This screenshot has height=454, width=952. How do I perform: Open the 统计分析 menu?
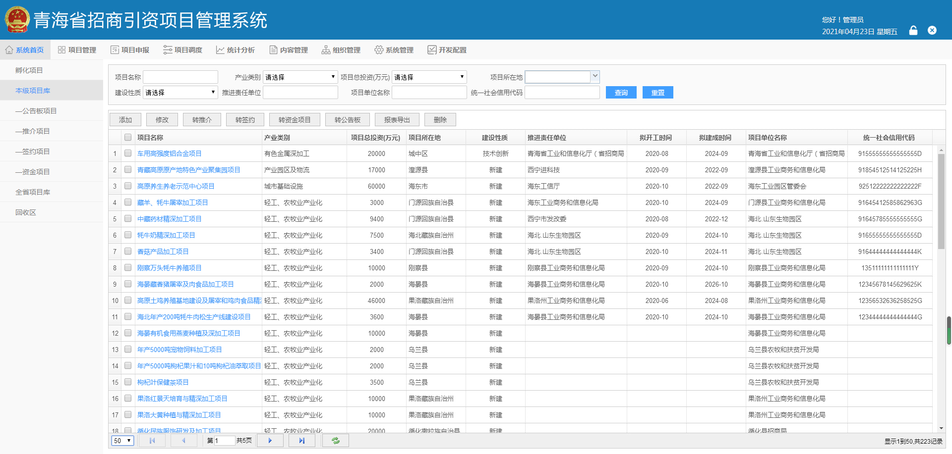point(236,50)
